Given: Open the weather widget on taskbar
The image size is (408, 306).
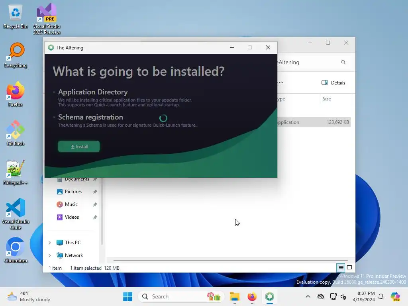Looking at the screenshot, I should [29, 296].
